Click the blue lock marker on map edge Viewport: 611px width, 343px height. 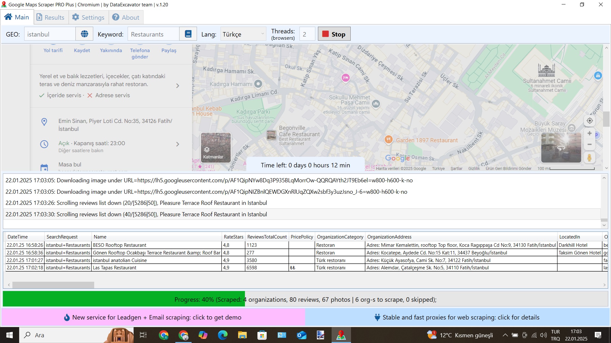coord(598,76)
